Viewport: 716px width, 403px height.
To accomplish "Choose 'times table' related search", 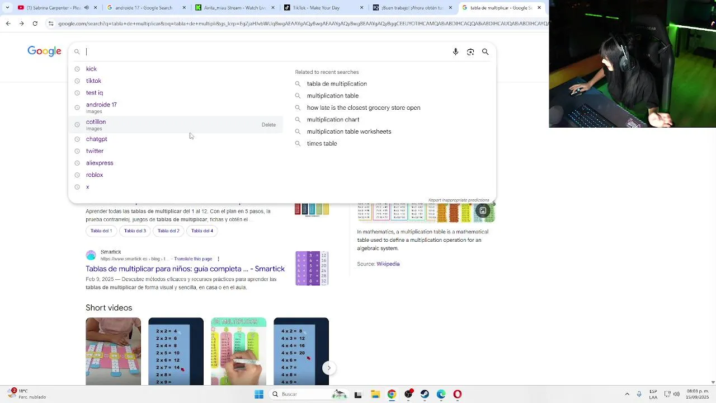I will 322,143.
